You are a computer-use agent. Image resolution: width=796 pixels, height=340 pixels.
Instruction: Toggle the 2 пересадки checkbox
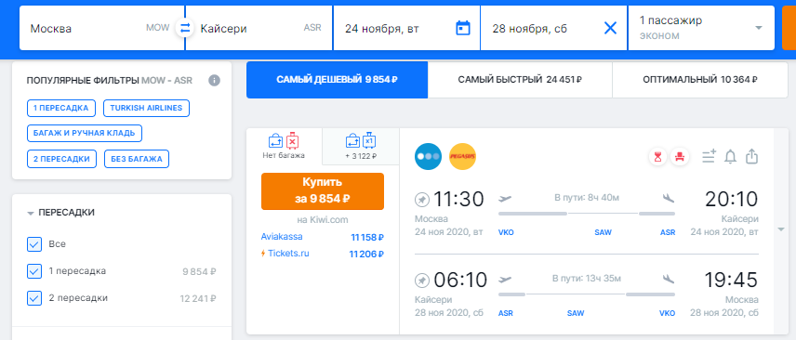point(34,298)
